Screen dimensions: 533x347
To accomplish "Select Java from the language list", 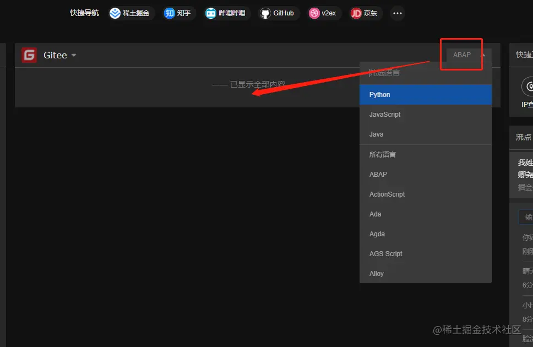I will pos(425,134).
